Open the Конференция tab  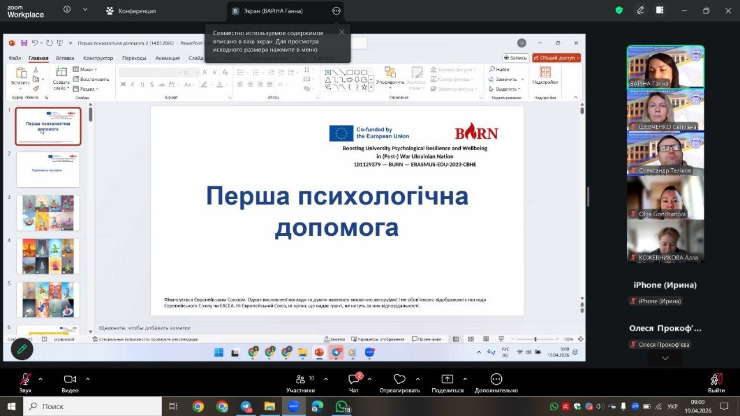pos(131,11)
